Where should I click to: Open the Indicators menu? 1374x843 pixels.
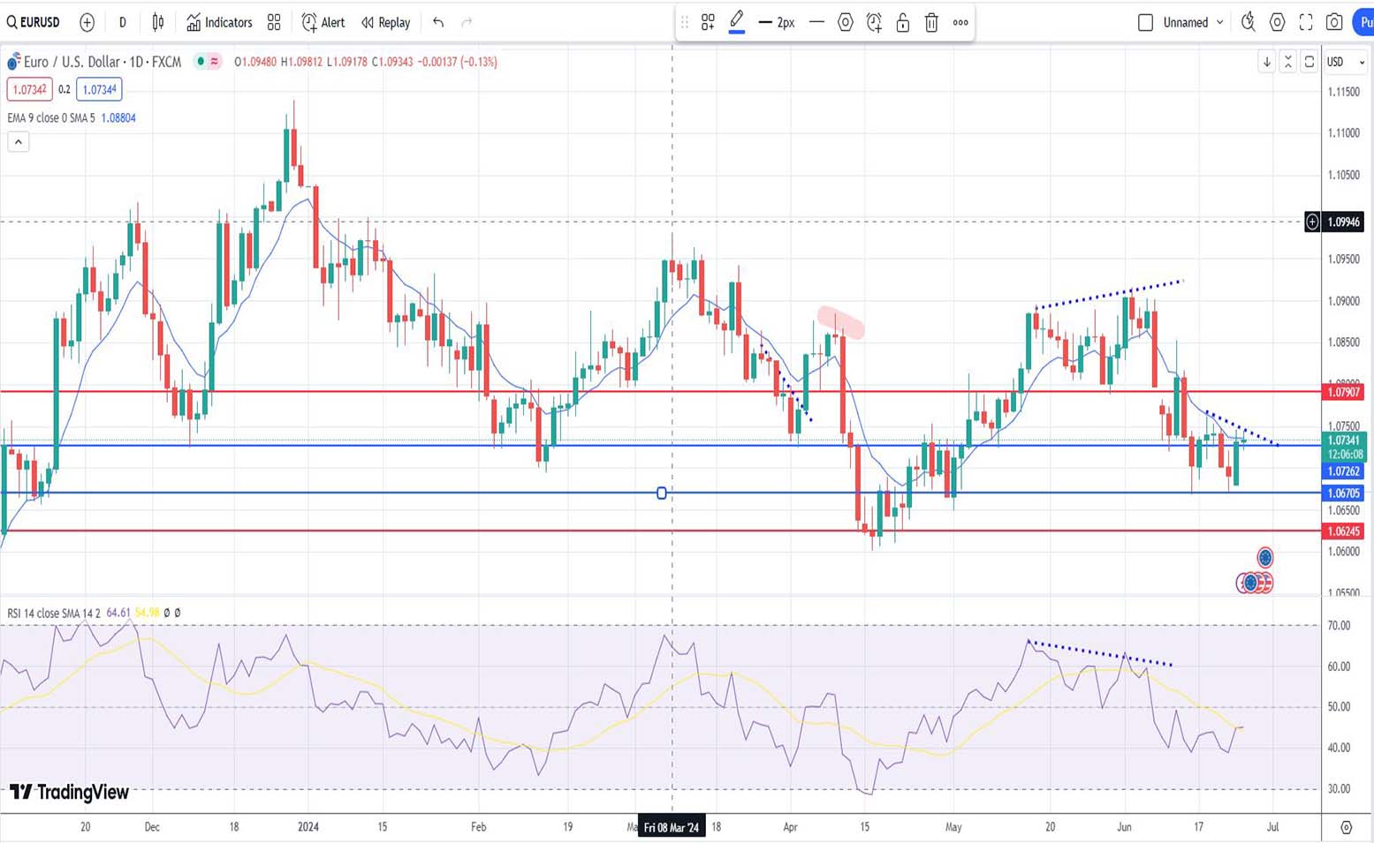219,22
